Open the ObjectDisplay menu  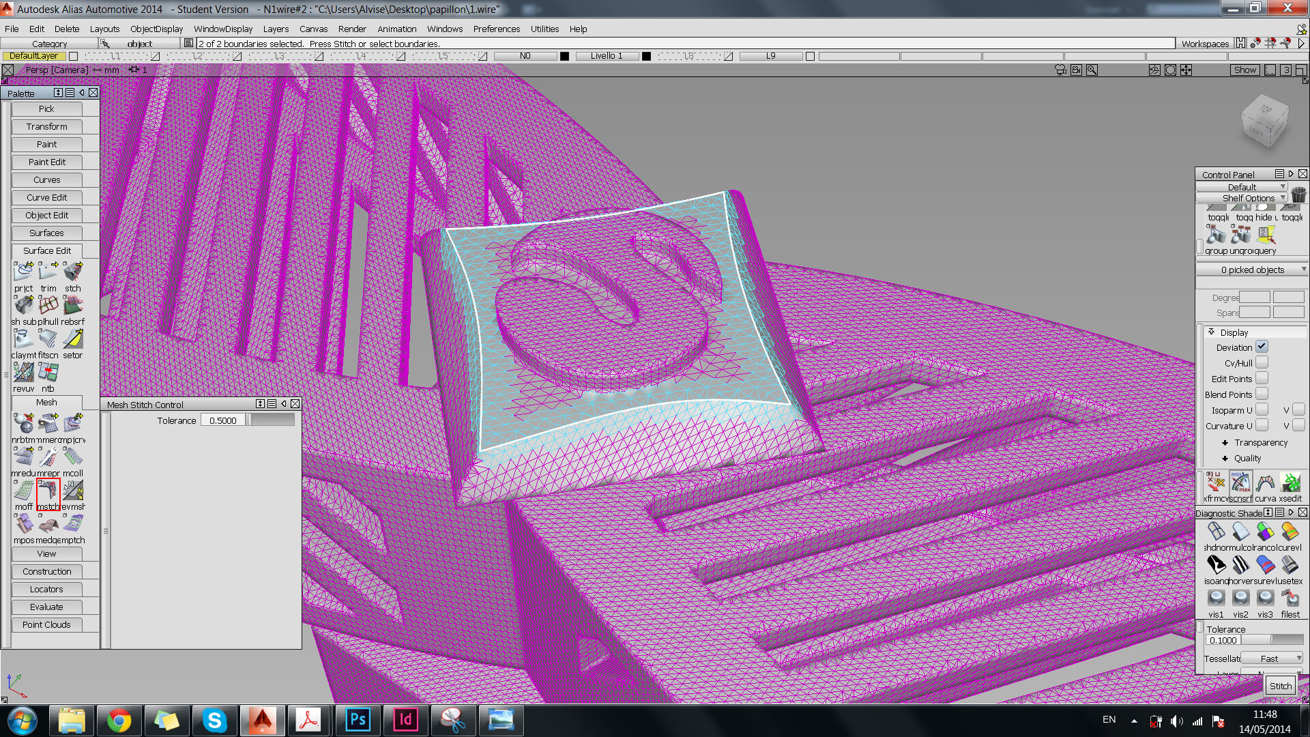coord(156,29)
